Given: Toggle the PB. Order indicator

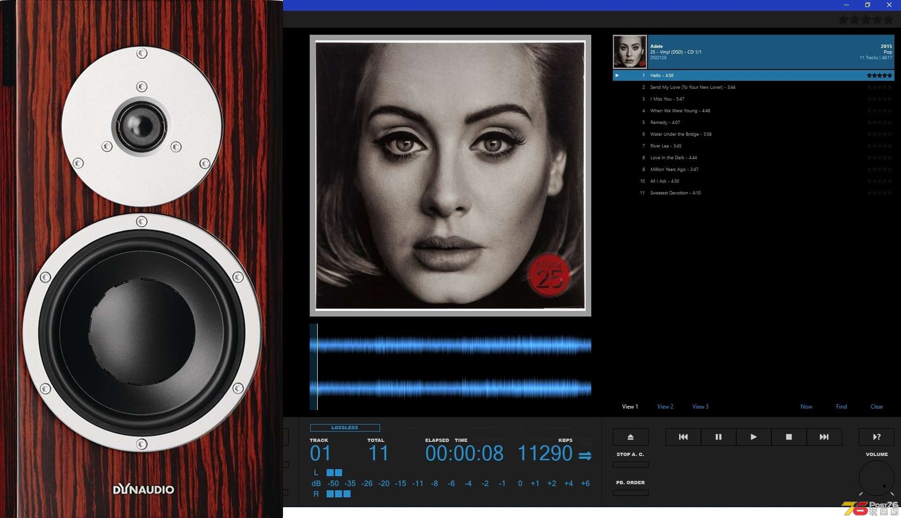Looking at the screenshot, I should pos(630,493).
